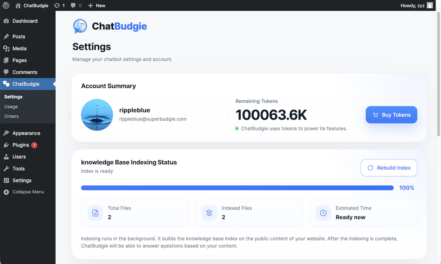Open the Comments sidebar item
The width and height of the screenshot is (441, 264).
pos(28,72)
